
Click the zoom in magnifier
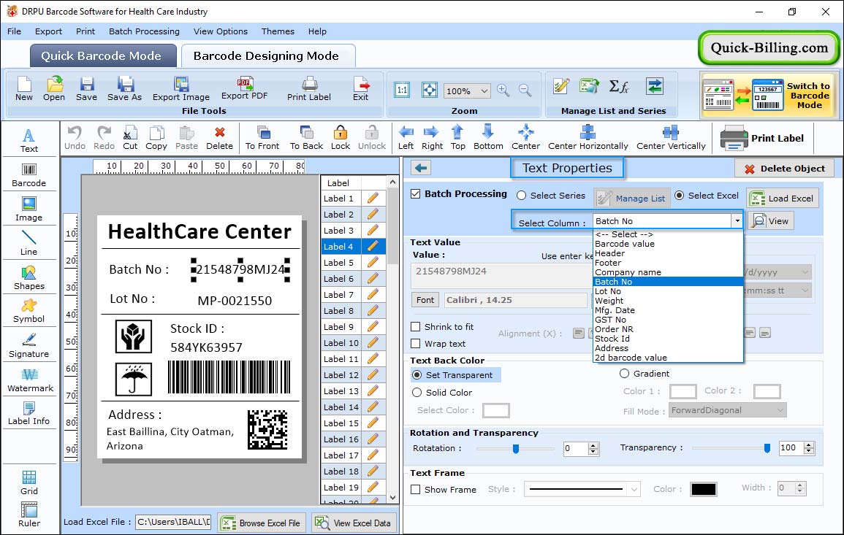pos(503,91)
